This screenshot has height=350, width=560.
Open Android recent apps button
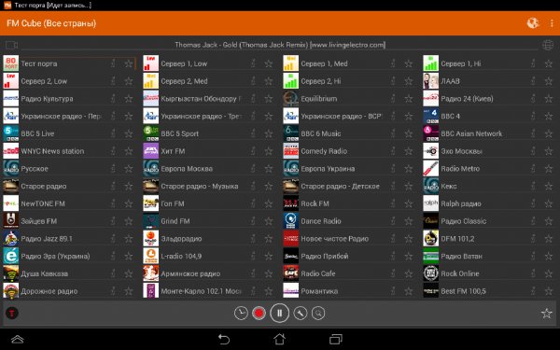point(336,339)
